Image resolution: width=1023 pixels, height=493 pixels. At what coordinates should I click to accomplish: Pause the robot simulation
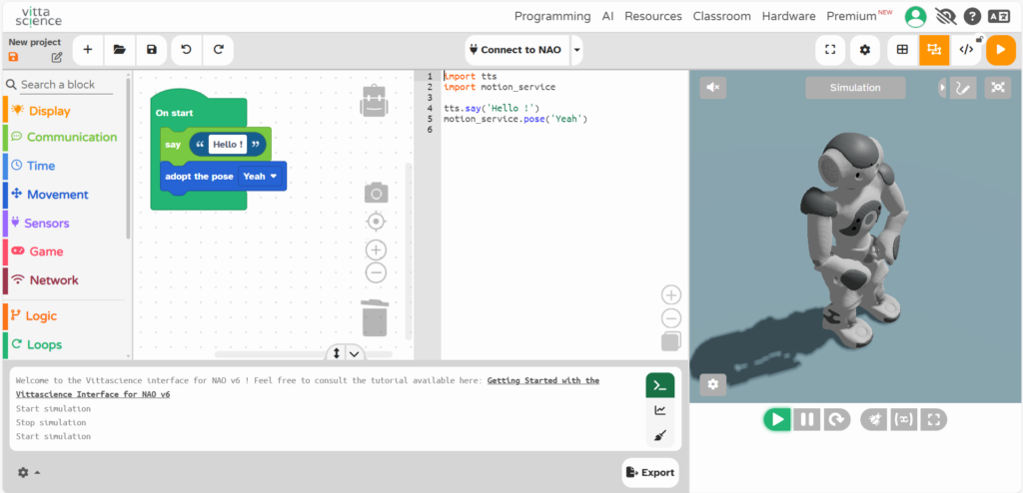click(x=807, y=419)
